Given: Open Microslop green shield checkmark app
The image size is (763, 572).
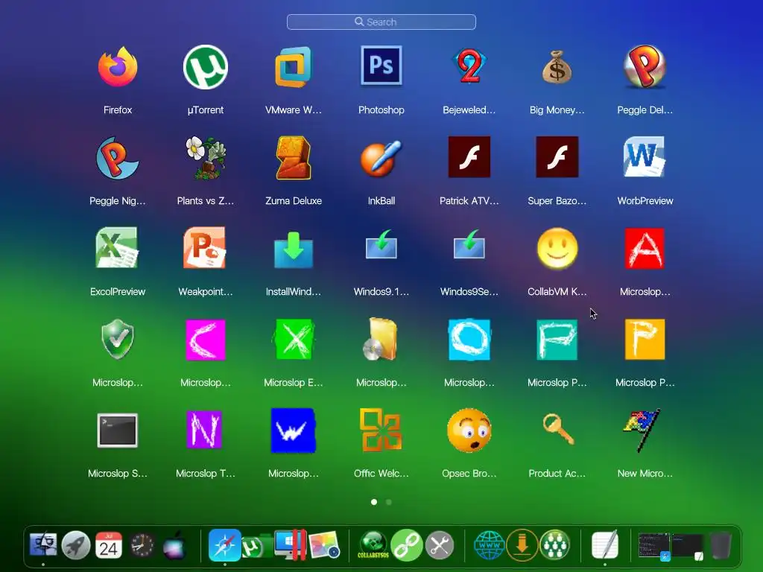Looking at the screenshot, I should (117, 339).
